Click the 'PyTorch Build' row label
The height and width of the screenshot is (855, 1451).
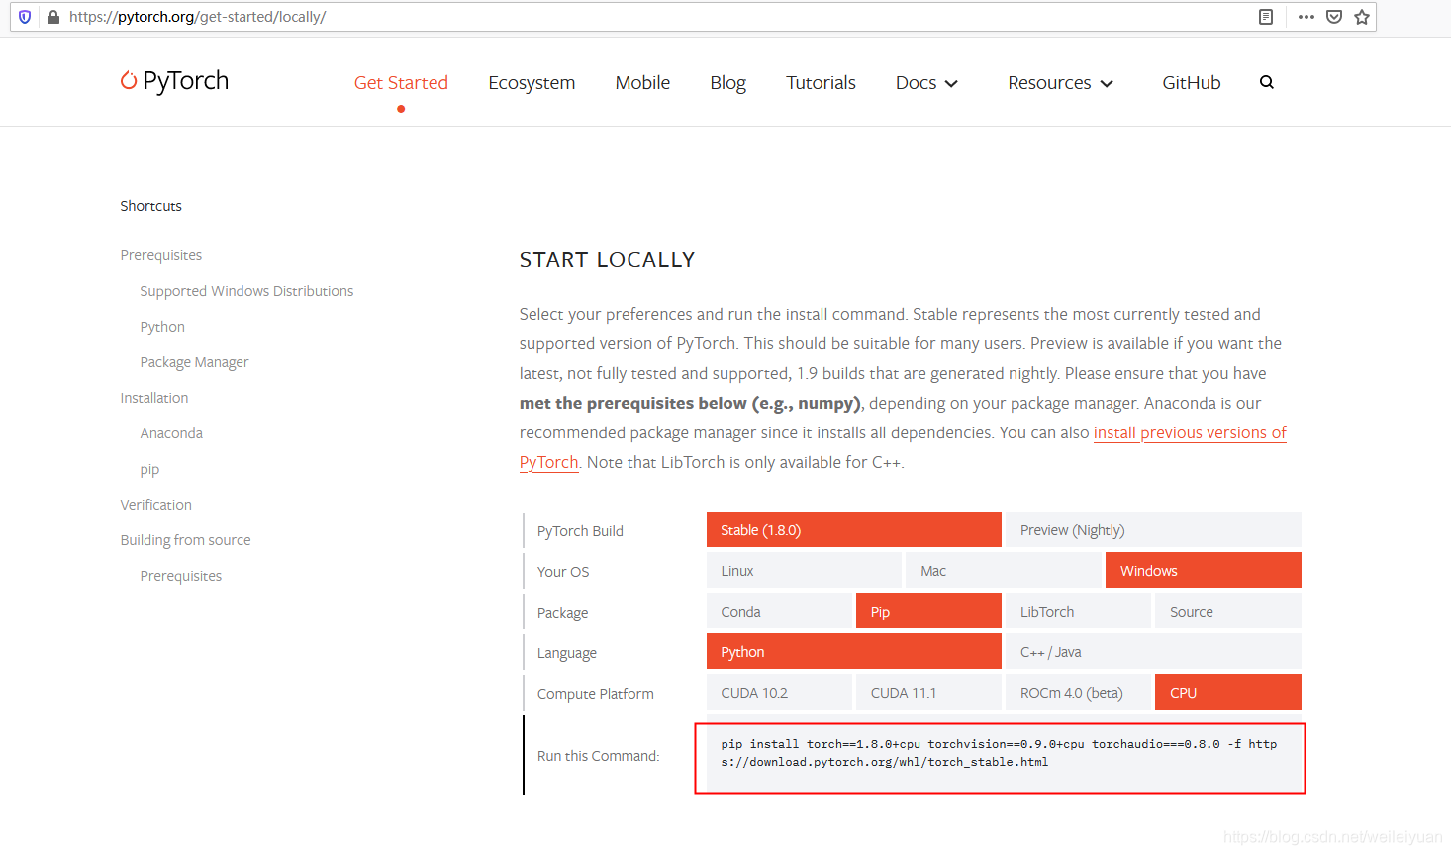580,531
